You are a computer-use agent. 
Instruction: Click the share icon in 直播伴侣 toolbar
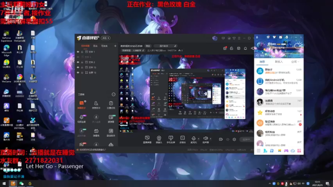click(x=252, y=48)
